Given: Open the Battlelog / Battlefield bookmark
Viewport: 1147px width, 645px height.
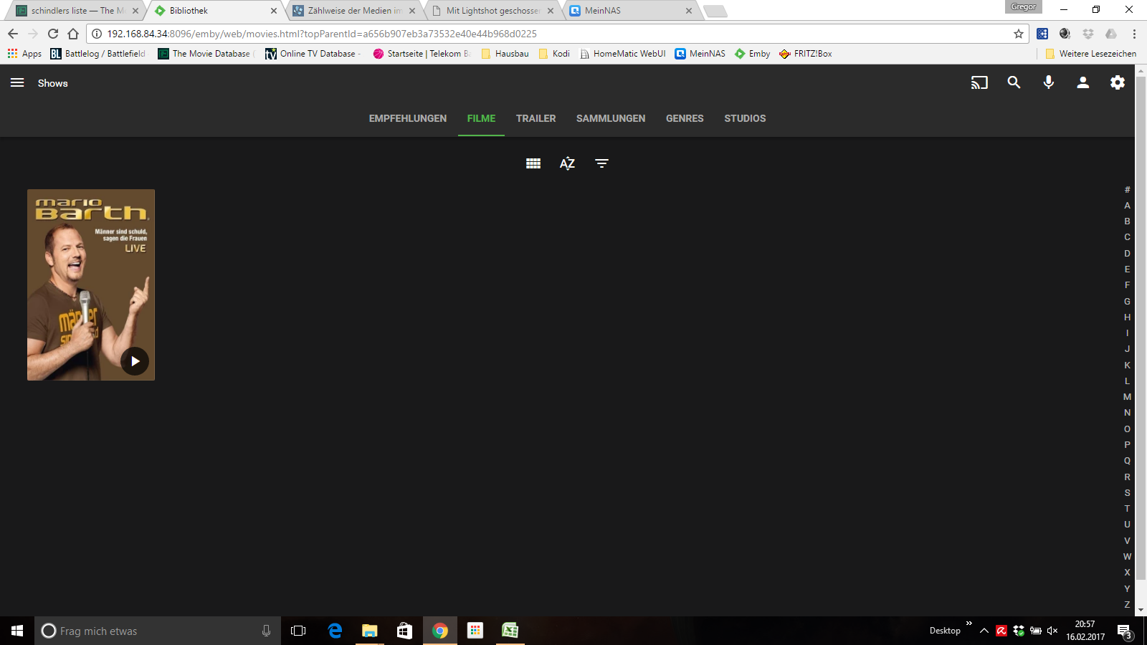Looking at the screenshot, I should 98,54.
